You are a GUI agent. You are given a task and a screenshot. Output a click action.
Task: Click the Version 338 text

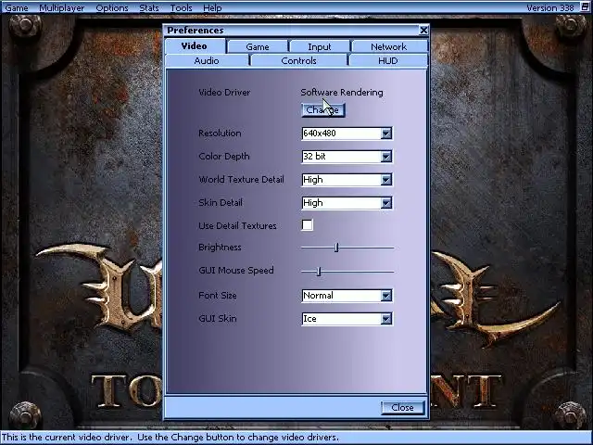tap(550, 7)
